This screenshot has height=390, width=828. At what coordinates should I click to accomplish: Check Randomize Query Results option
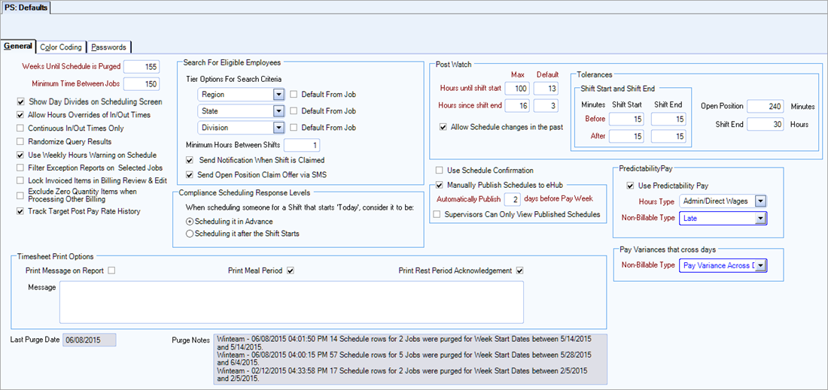pyautogui.click(x=20, y=142)
